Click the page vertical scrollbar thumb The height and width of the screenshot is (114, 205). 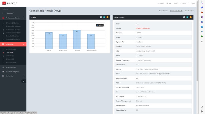pos(197,41)
